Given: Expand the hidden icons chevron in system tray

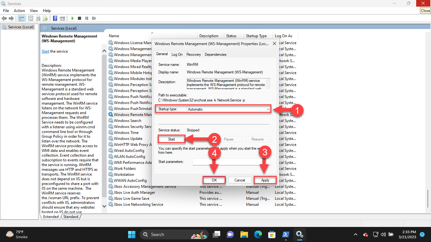Looking at the screenshot, I should (355, 234).
